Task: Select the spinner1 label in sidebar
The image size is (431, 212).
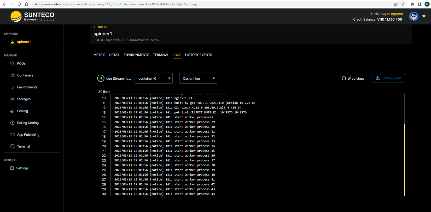Action: [x=24, y=42]
